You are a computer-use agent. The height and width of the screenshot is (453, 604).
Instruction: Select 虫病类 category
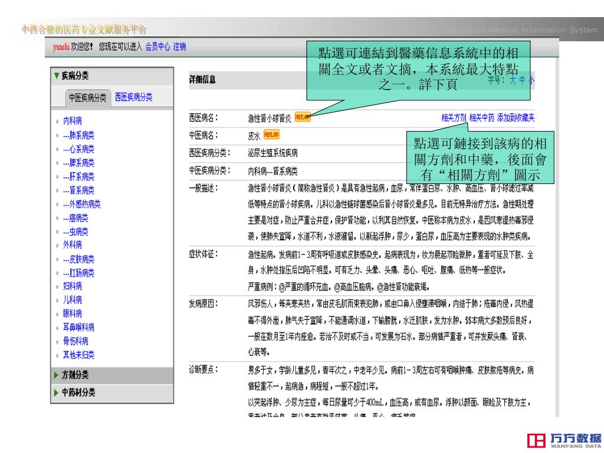point(75,232)
